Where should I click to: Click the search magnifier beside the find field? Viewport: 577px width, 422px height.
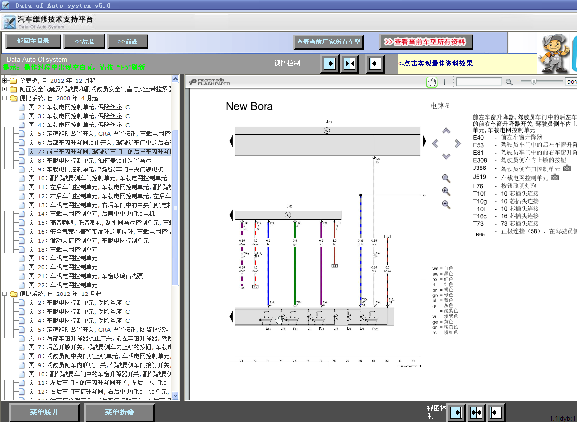click(x=509, y=82)
